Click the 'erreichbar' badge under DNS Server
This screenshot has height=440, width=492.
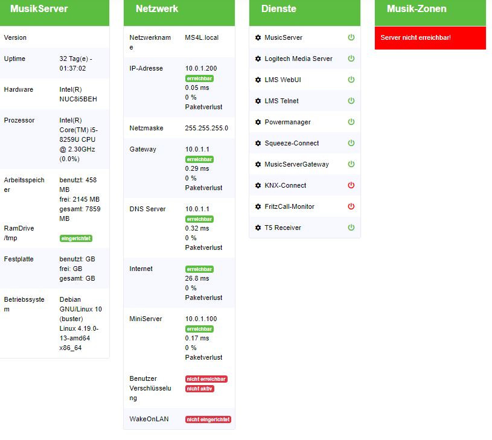coord(200,219)
